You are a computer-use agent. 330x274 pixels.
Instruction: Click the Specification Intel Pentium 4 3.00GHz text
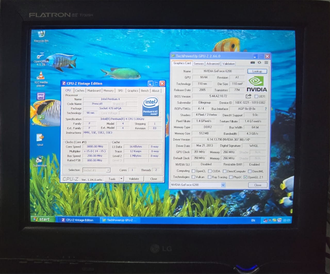[x=122, y=119]
